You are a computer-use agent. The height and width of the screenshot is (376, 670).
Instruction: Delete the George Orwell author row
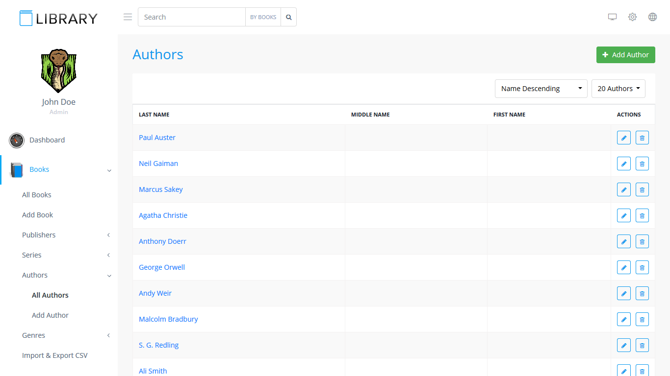[642, 267]
